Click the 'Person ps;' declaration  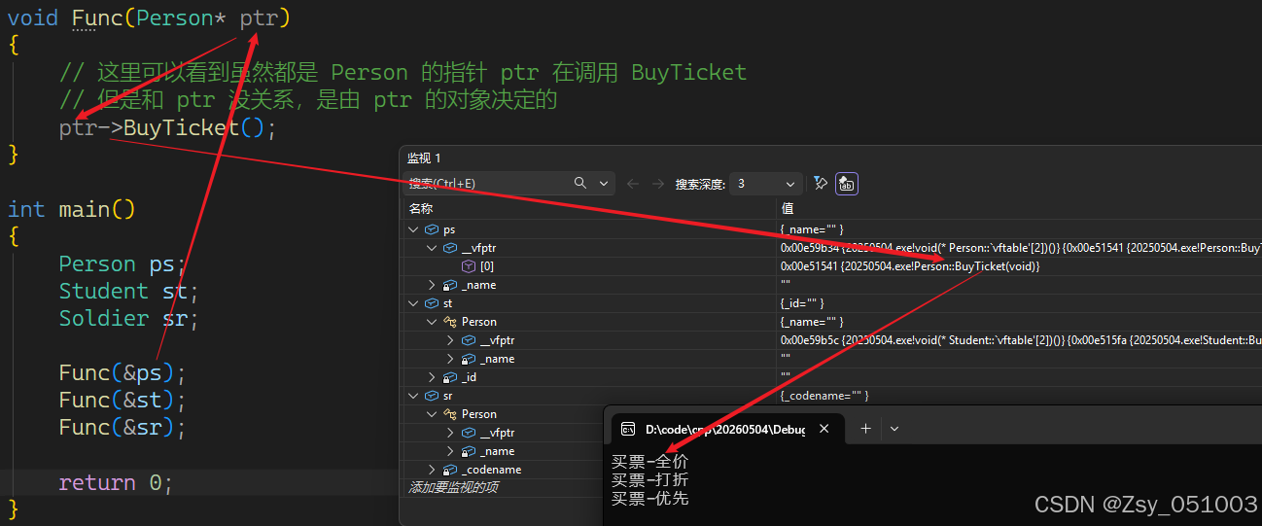coord(122,264)
